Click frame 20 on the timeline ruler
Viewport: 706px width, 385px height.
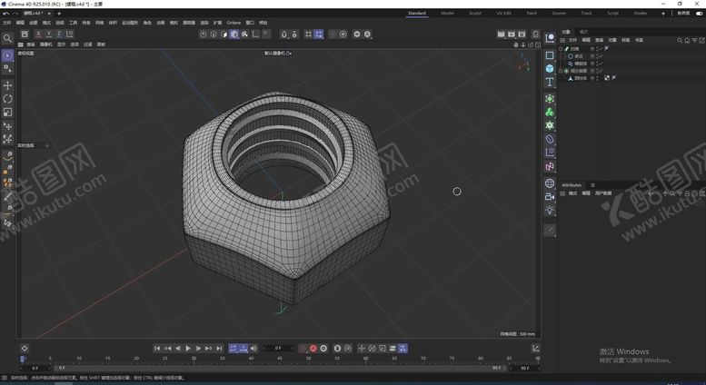coord(136,359)
